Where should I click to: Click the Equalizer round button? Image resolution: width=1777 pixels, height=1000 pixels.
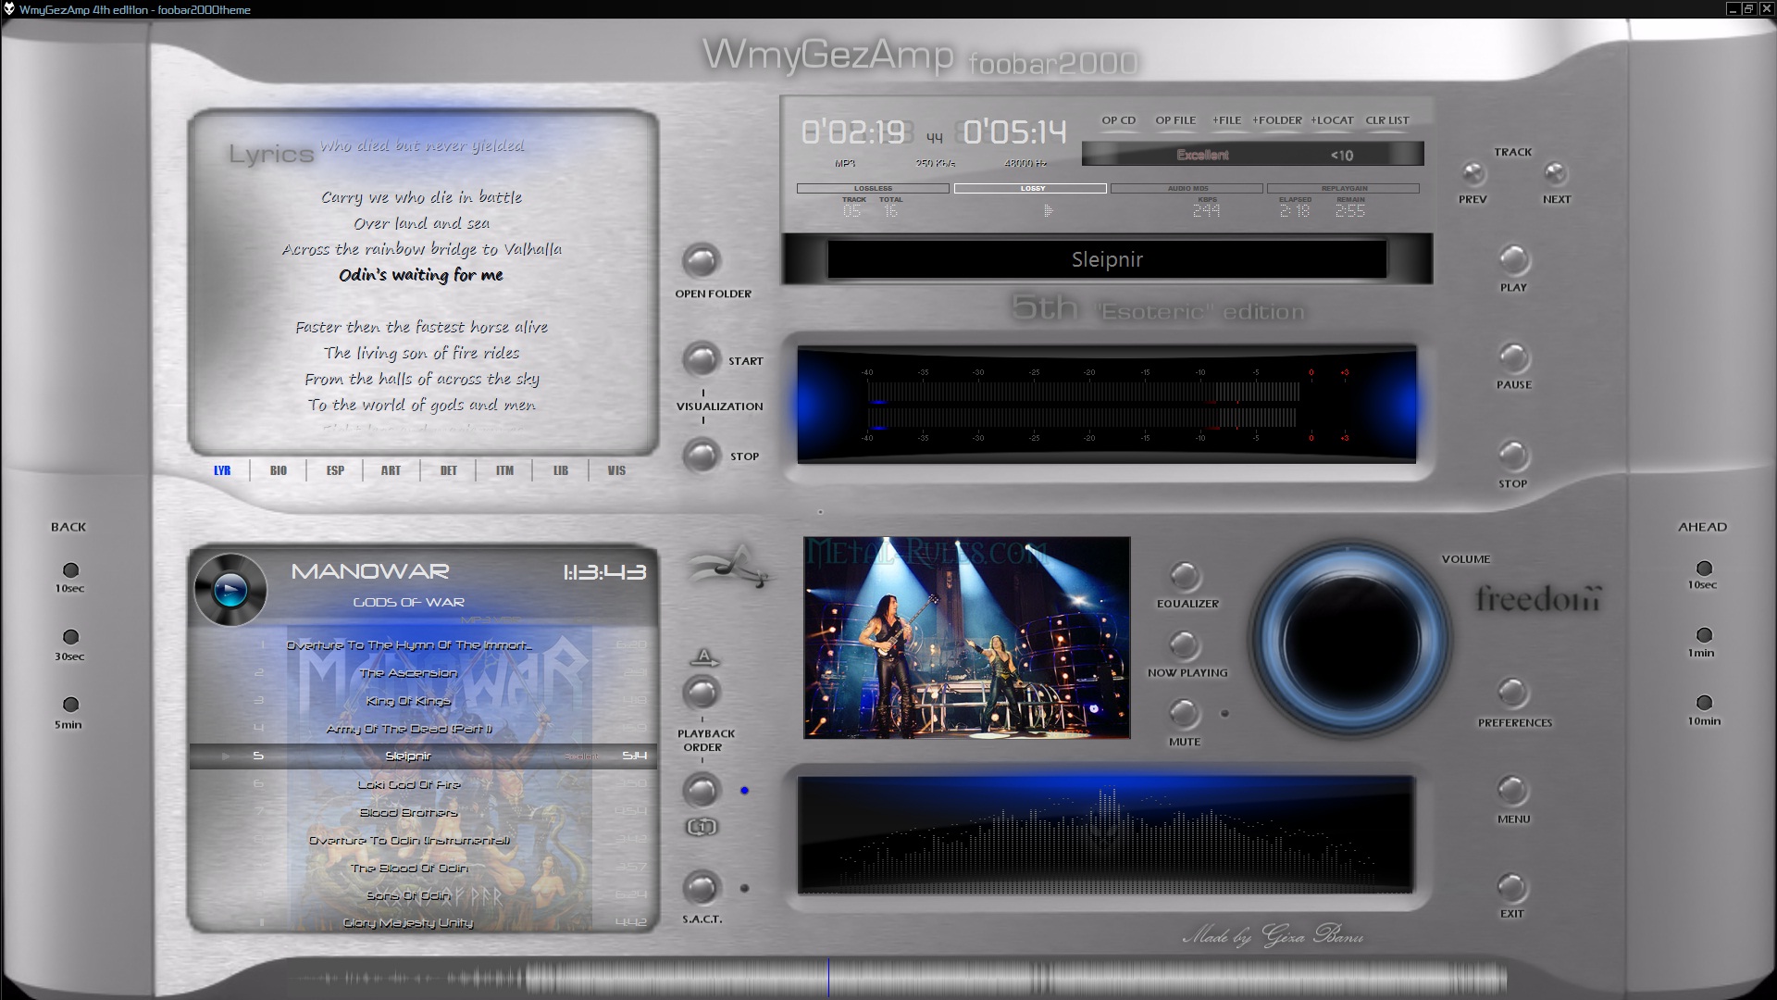click(1185, 576)
